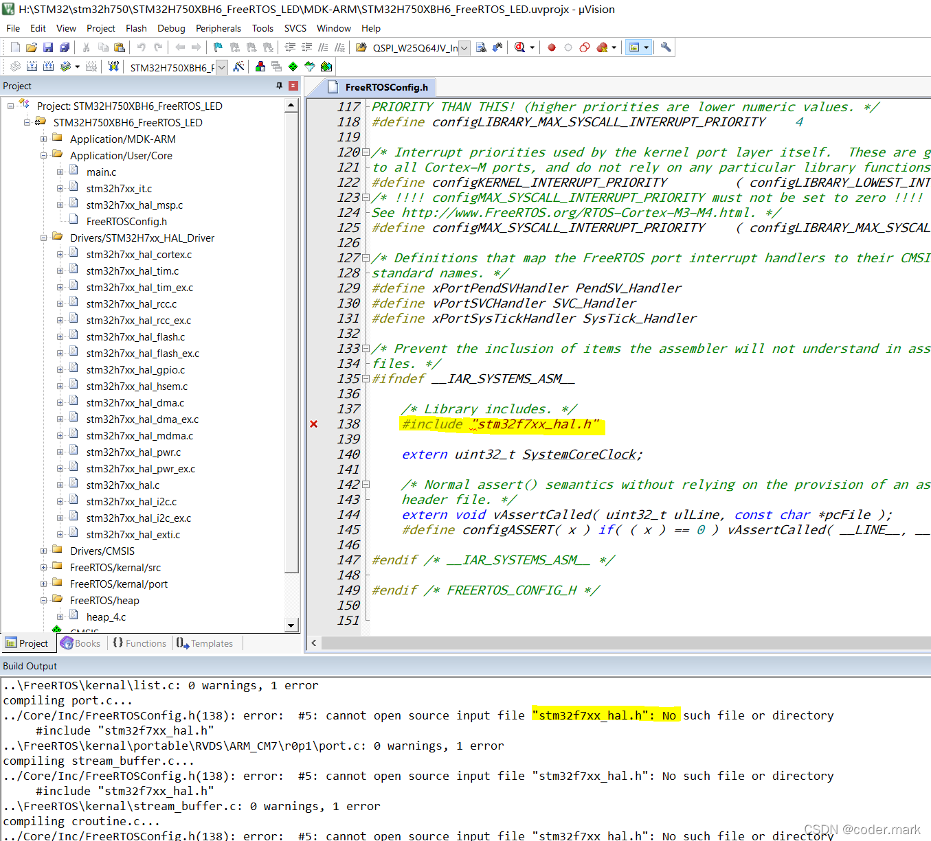This screenshot has width=931, height=841.
Task: Click the editor horizontal scroll-left arrow
Action: (314, 643)
